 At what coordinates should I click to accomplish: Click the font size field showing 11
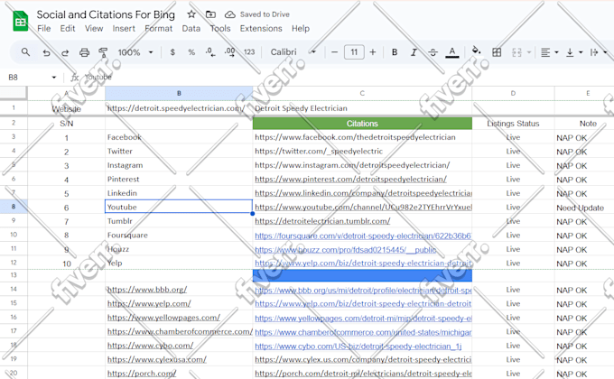coord(354,52)
